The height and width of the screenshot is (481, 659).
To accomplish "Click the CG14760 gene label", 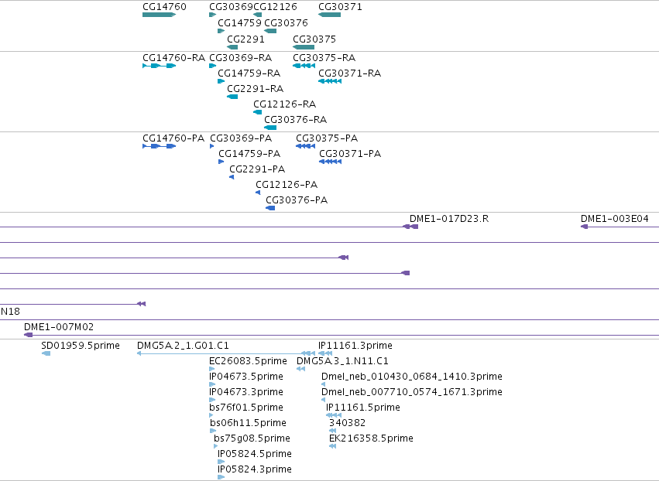I will pyautogui.click(x=164, y=7).
